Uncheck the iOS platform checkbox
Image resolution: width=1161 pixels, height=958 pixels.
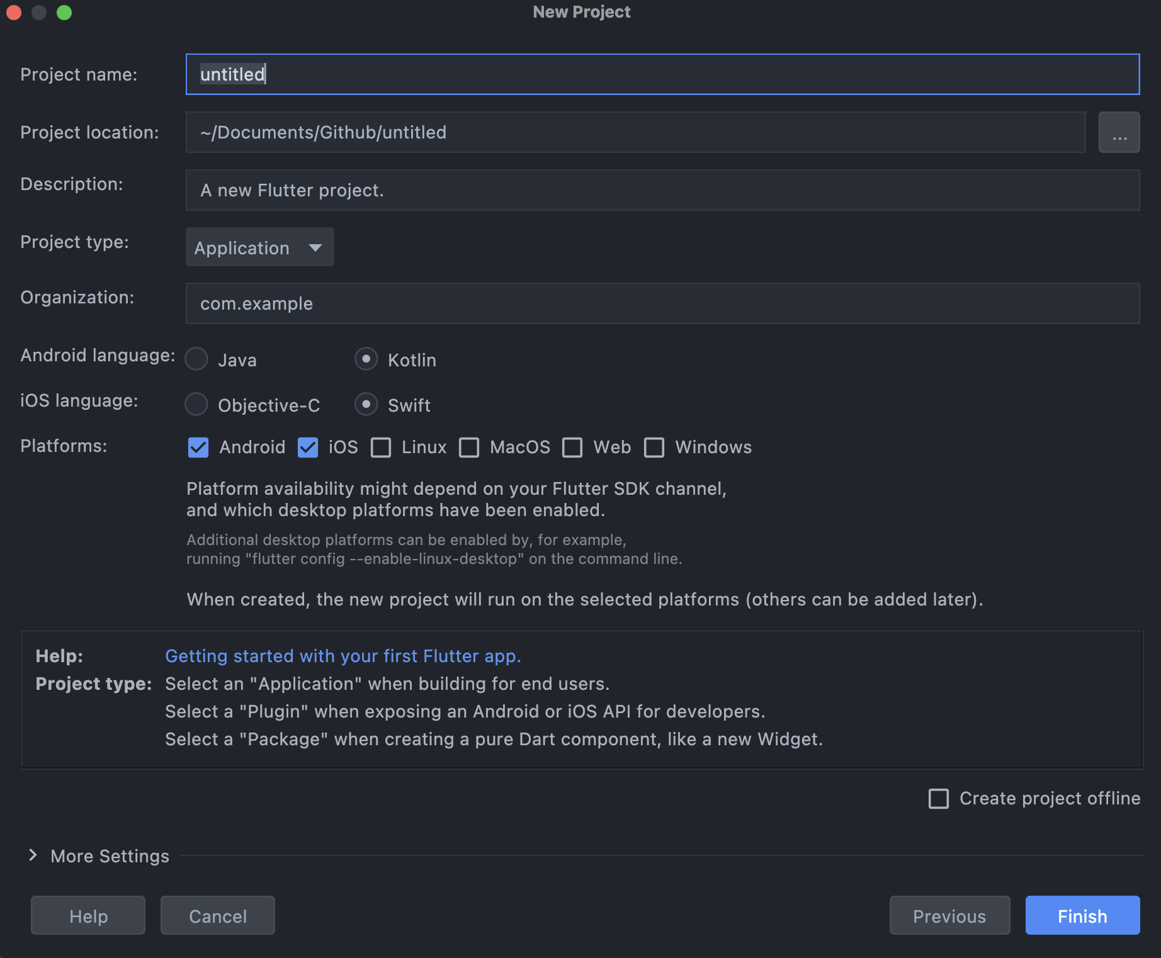click(308, 448)
